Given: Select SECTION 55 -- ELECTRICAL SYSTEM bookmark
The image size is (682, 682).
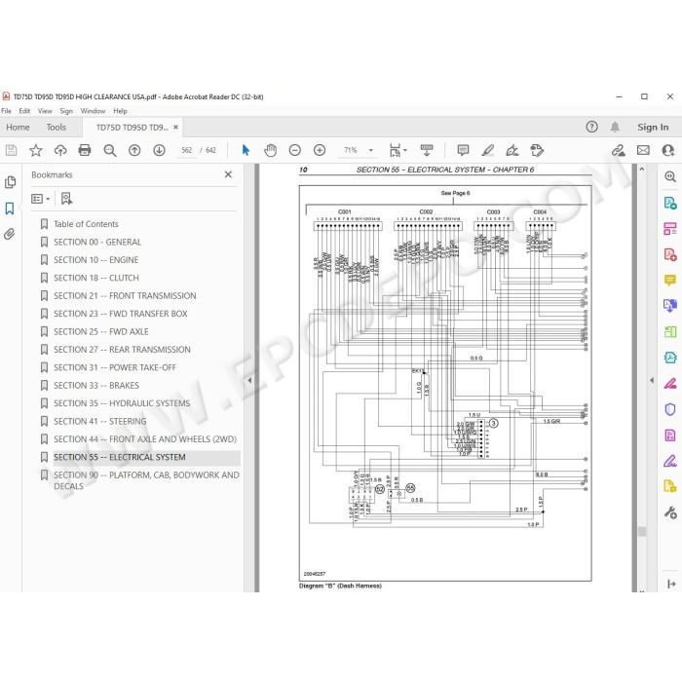Looking at the screenshot, I should pos(120,457).
